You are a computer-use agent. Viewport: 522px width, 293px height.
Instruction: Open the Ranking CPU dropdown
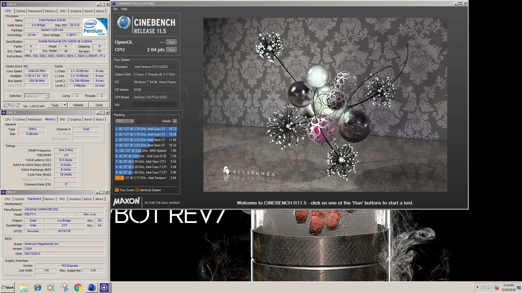pyautogui.click(x=125, y=121)
